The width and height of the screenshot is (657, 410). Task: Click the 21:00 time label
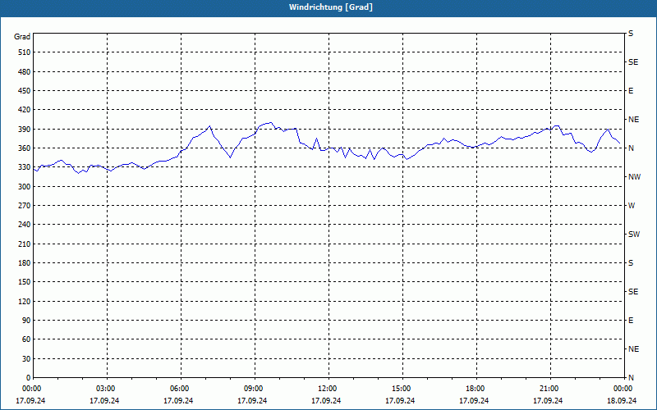click(x=549, y=389)
